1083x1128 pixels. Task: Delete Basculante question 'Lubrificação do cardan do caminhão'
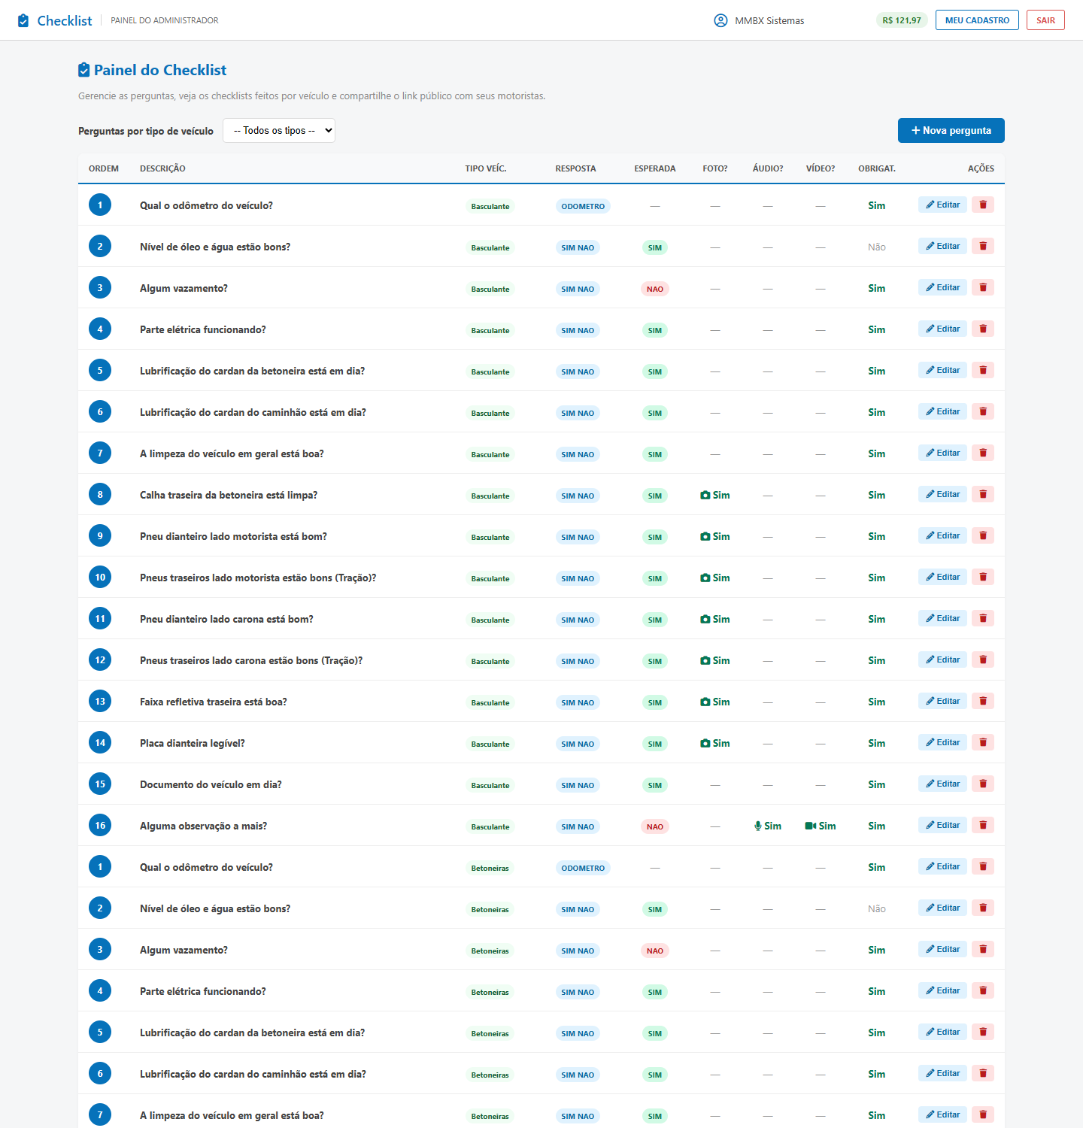983,411
